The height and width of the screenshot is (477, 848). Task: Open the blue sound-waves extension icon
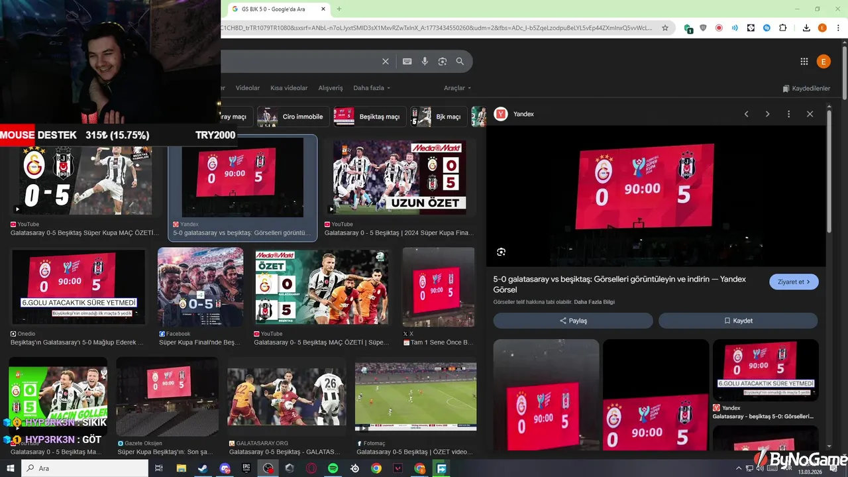735,28
